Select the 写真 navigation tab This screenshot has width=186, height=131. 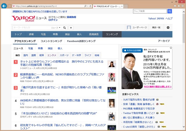[43, 34]
